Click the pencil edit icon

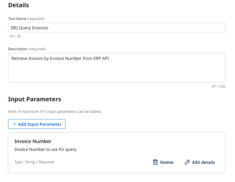click(x=187, y=162)
